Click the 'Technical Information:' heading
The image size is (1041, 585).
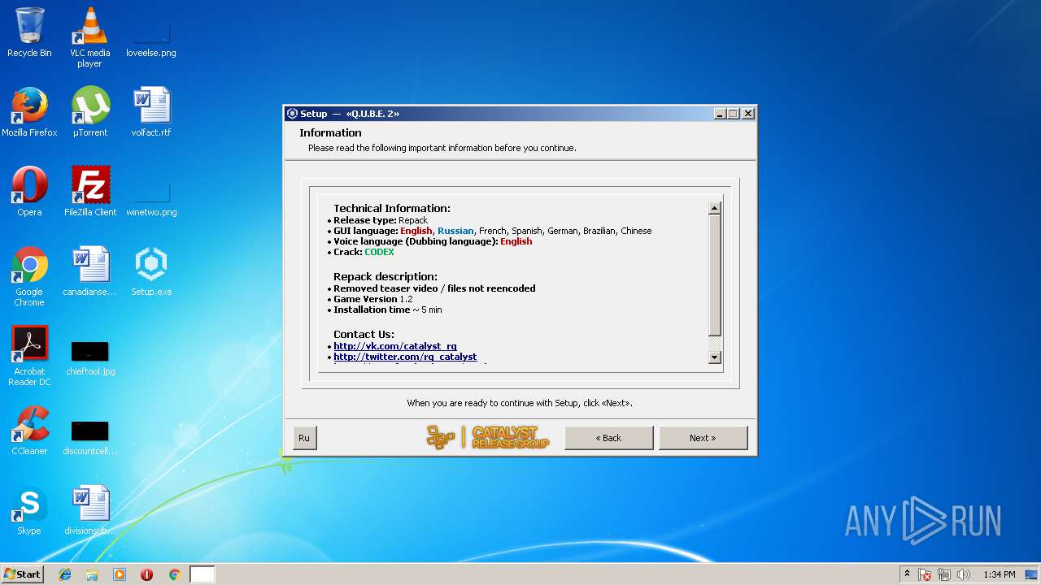click(391, 208)
